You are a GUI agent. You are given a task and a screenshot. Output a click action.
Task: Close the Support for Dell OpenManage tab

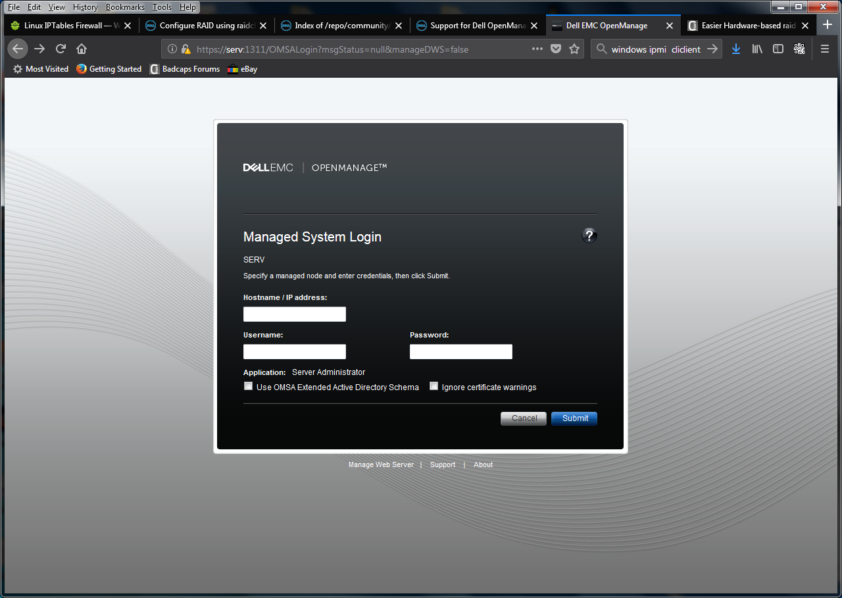534,26
